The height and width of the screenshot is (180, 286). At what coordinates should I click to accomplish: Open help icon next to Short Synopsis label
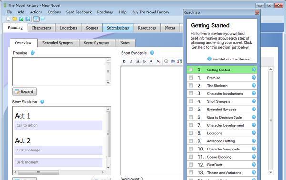[152, 53]
